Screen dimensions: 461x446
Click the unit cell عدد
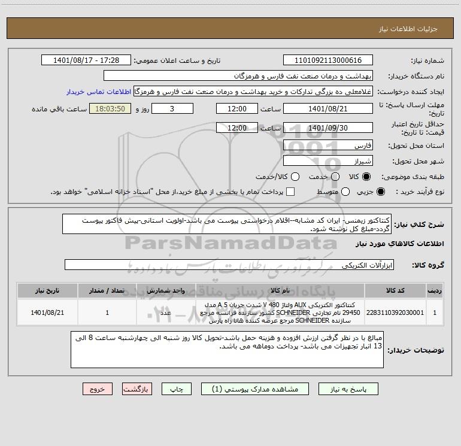pos(166,312)
